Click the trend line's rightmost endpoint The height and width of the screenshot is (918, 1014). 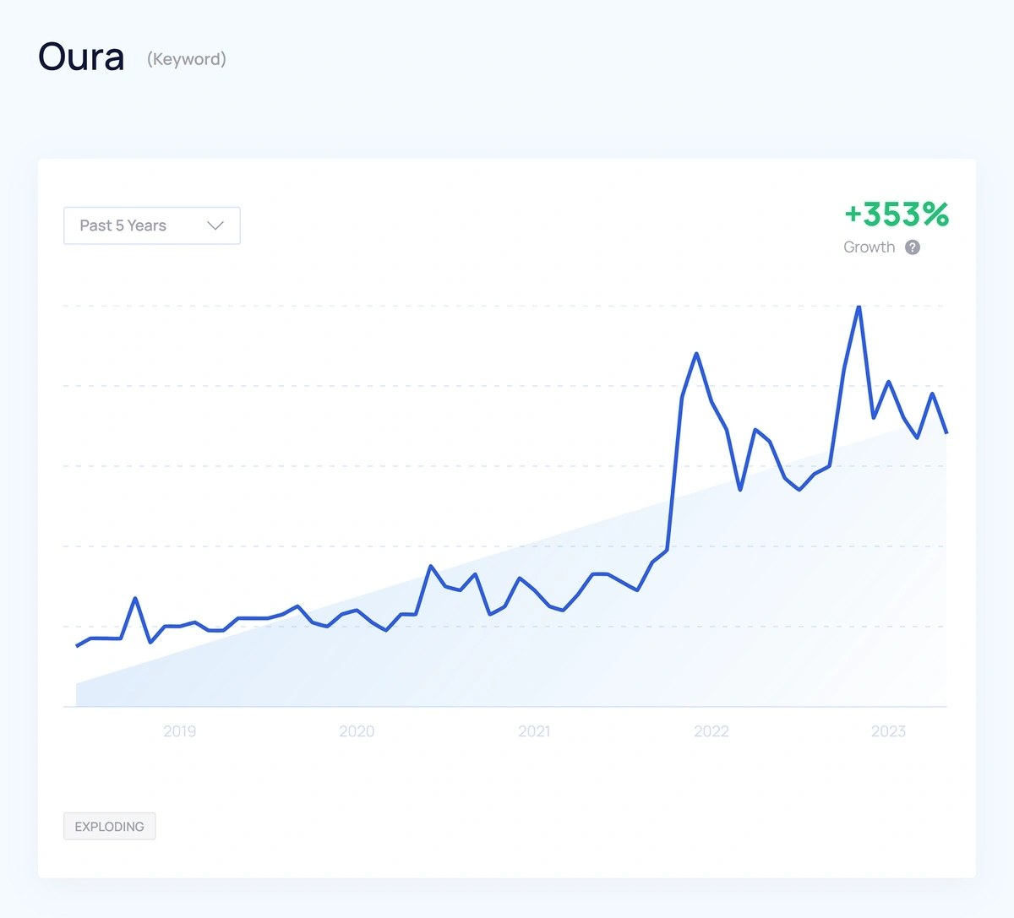point(946,432)
